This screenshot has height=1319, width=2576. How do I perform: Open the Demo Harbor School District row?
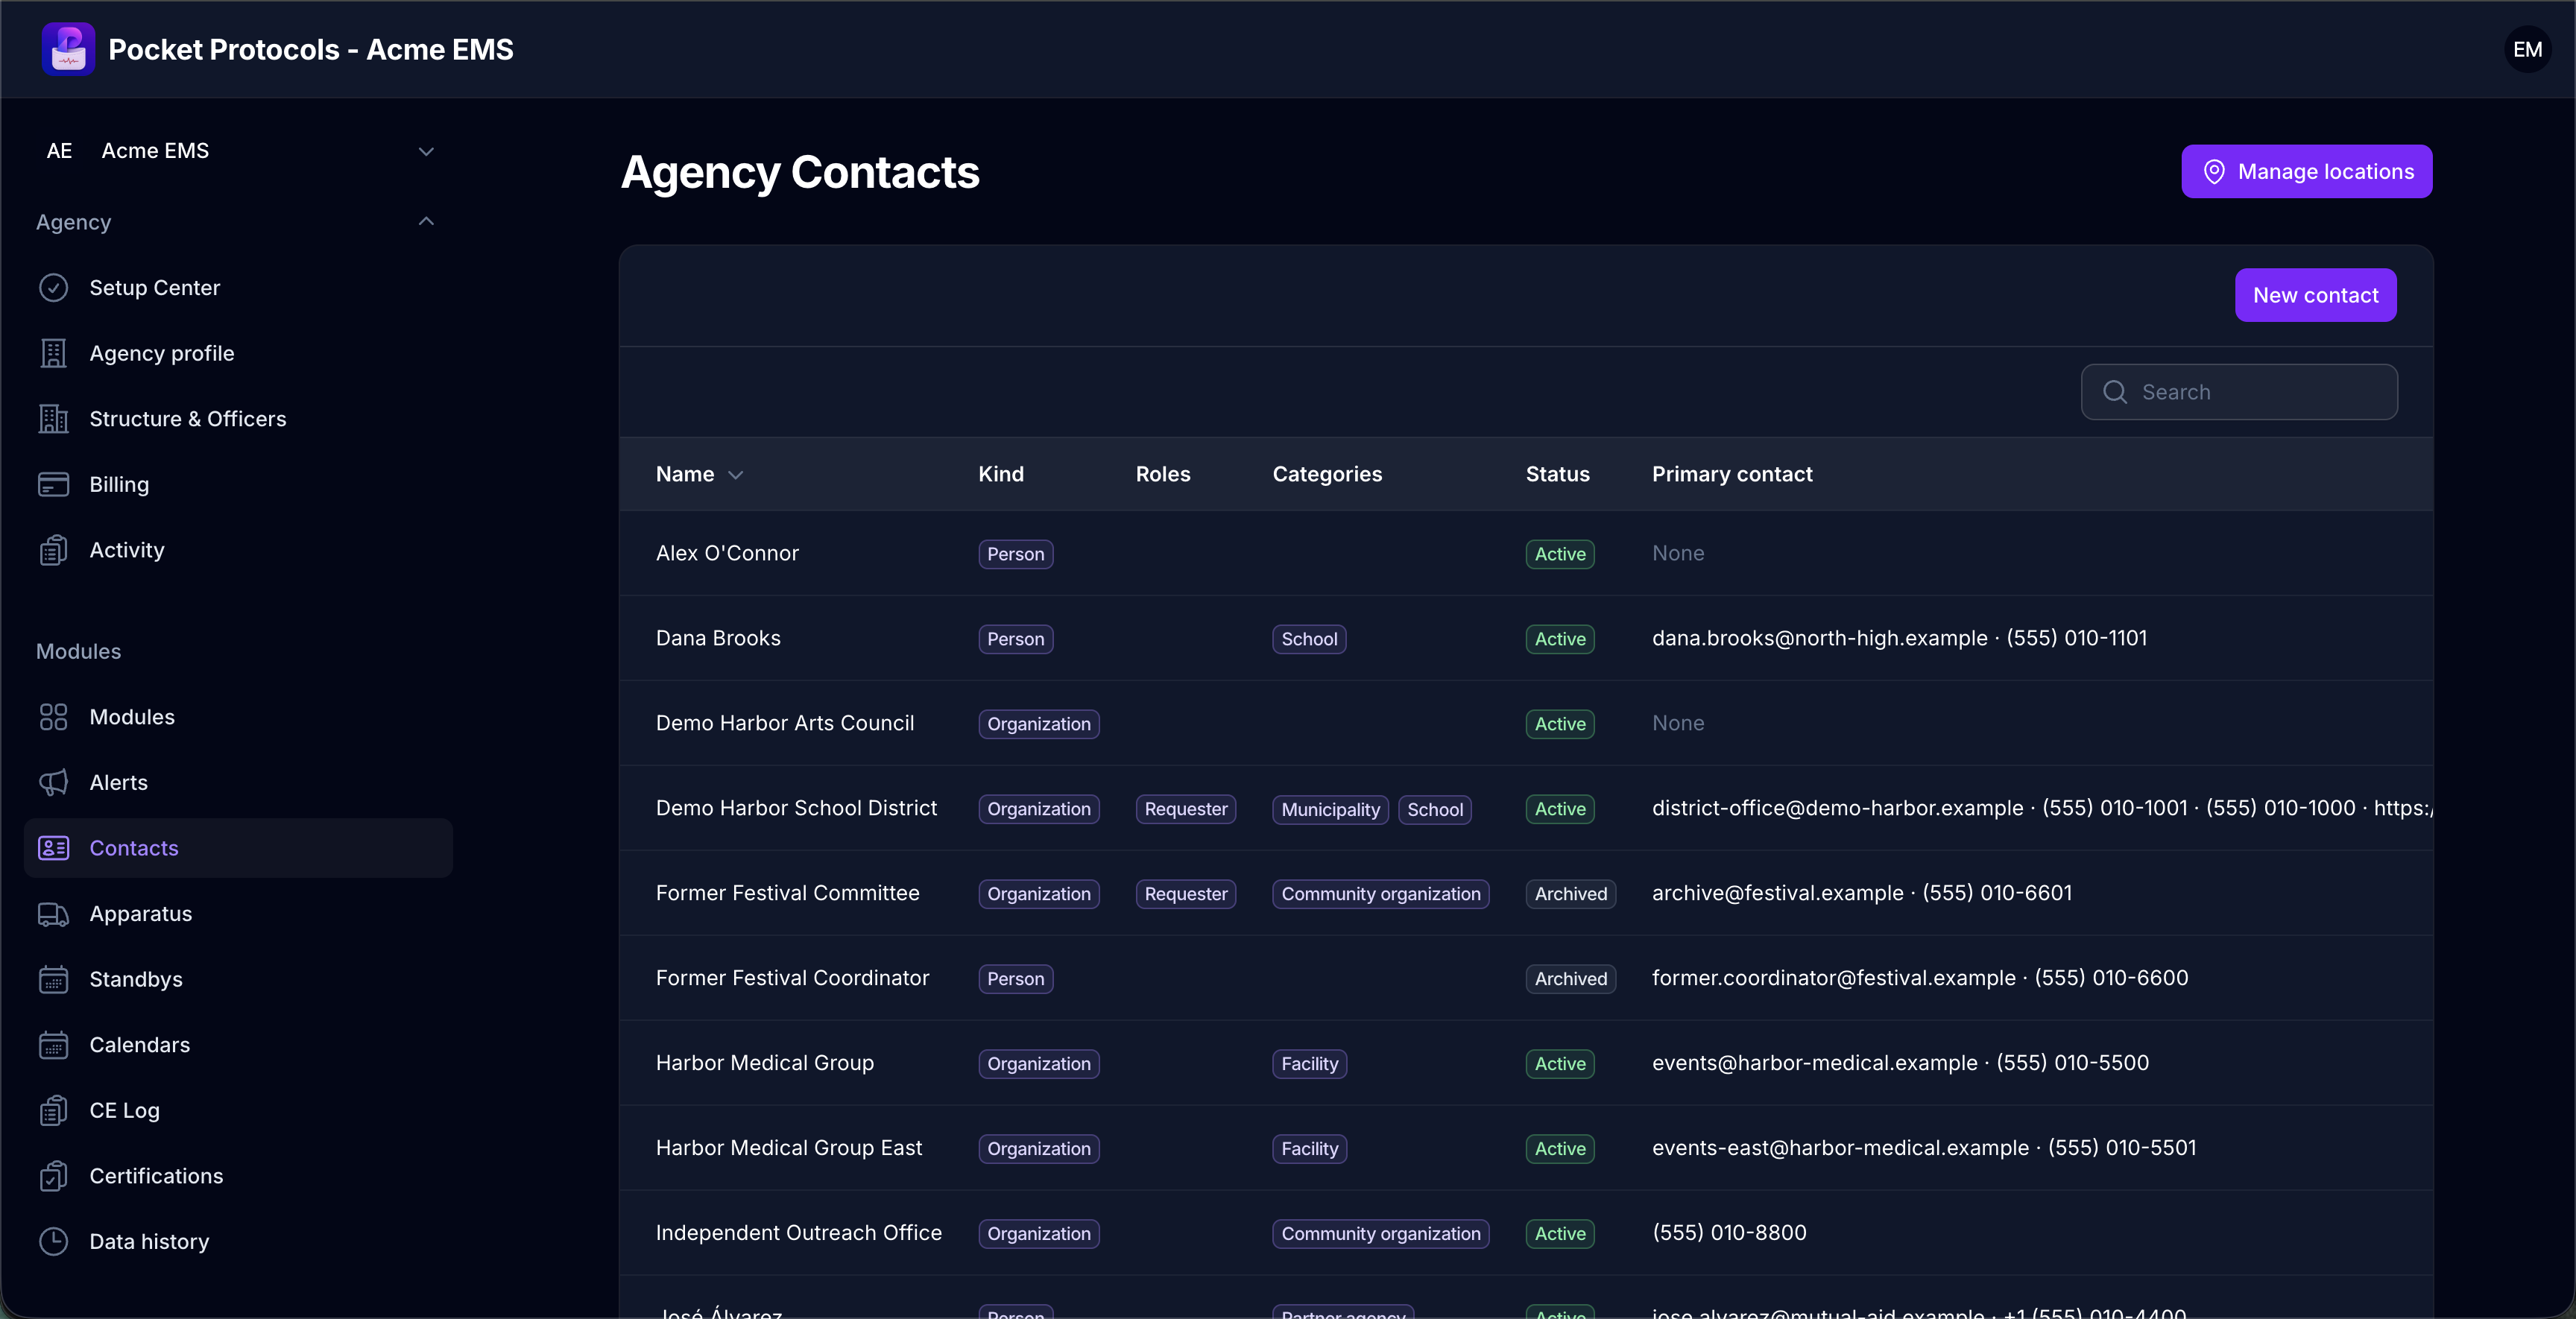point(1525,808)
